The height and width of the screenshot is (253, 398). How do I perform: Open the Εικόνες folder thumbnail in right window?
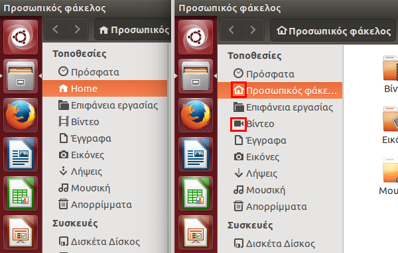391,119
